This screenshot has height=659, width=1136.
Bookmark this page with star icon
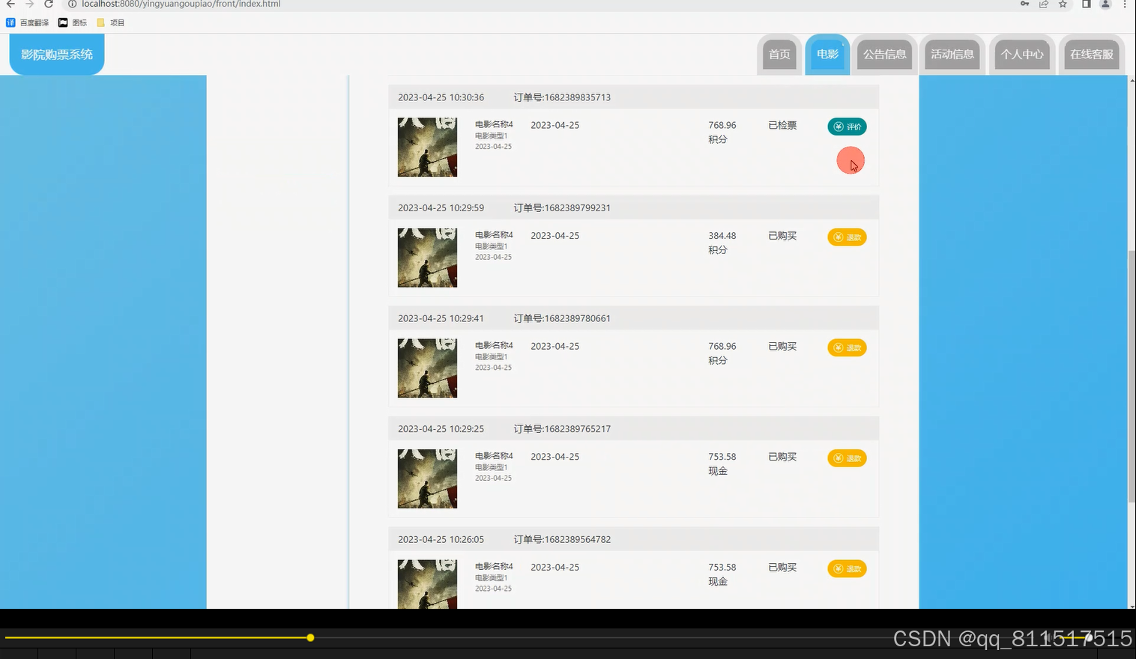click(x=1063, y=4)
